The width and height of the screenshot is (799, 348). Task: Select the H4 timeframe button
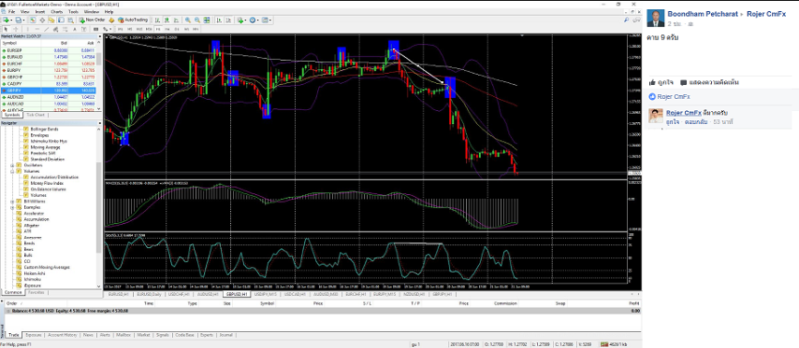(x=167, y=29)
